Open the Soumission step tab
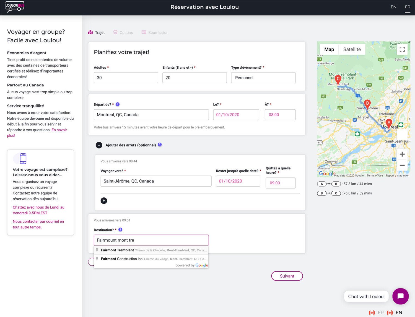The width and height of the screenshot is (415, 317). coord(155,32)
